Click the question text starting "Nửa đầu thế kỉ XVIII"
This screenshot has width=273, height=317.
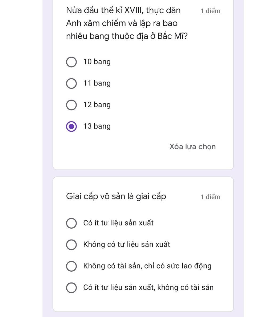tap(127, 23)
